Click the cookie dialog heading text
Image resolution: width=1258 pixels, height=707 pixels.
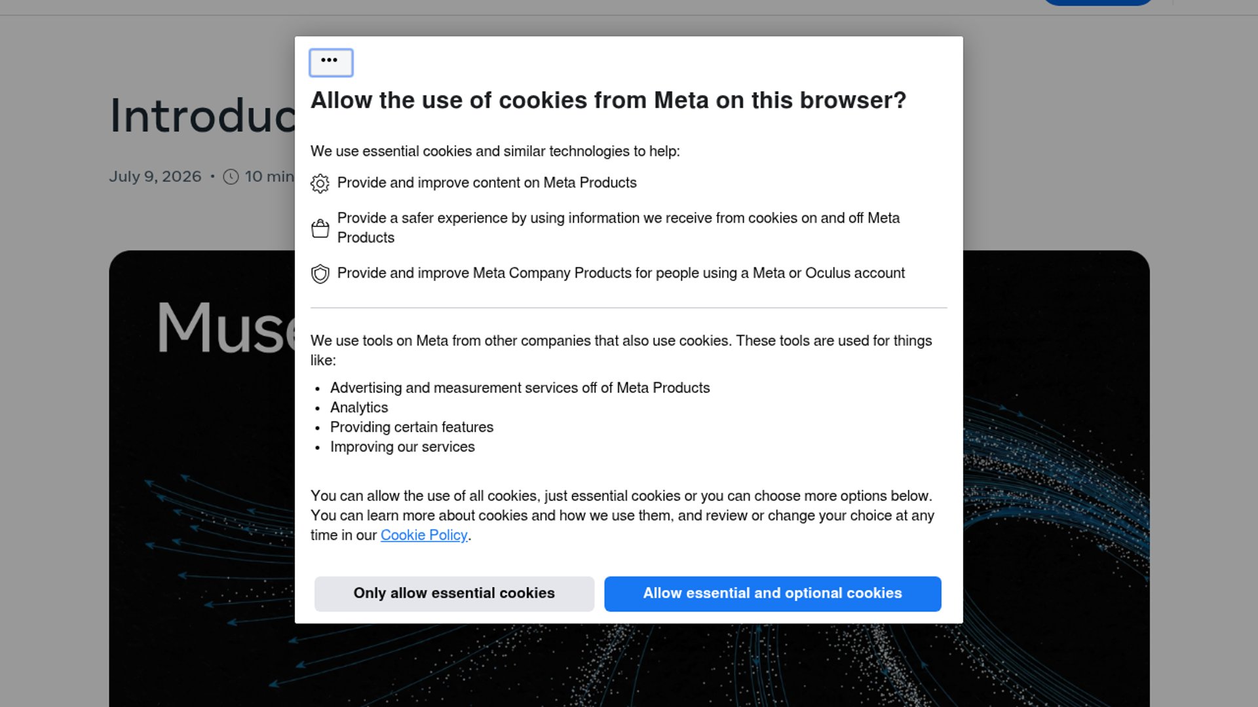tap(608, 100)
